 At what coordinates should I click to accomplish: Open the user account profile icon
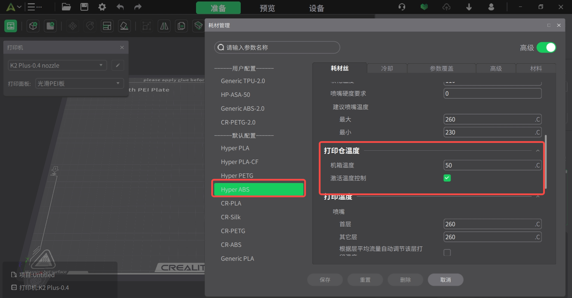click(491, 7)
